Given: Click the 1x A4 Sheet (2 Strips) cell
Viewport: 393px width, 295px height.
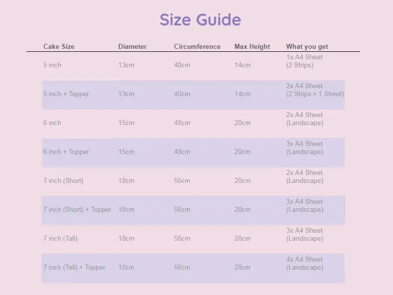Looking at the screenshot, I should pyautogui.click(x=304, y=61).
